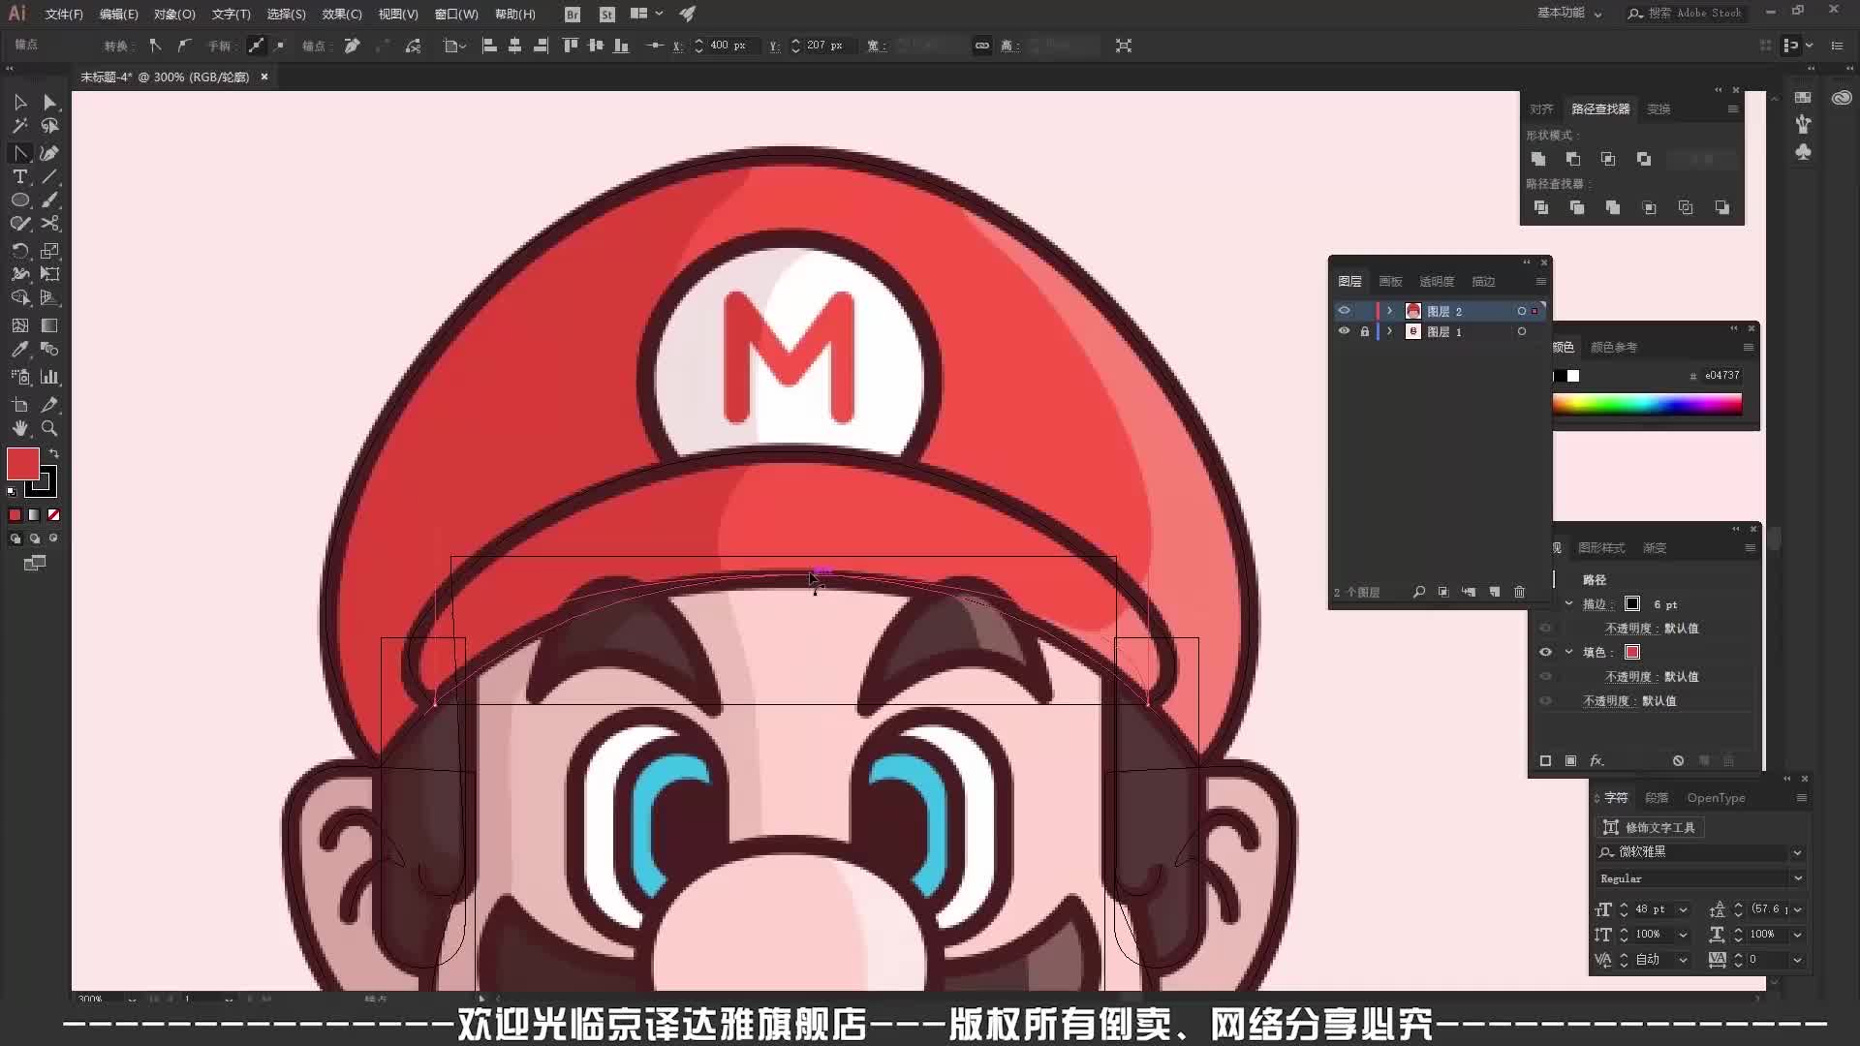Click Intersect shape mode in Pathfinder
1860x1046 pixels.
1608,159
